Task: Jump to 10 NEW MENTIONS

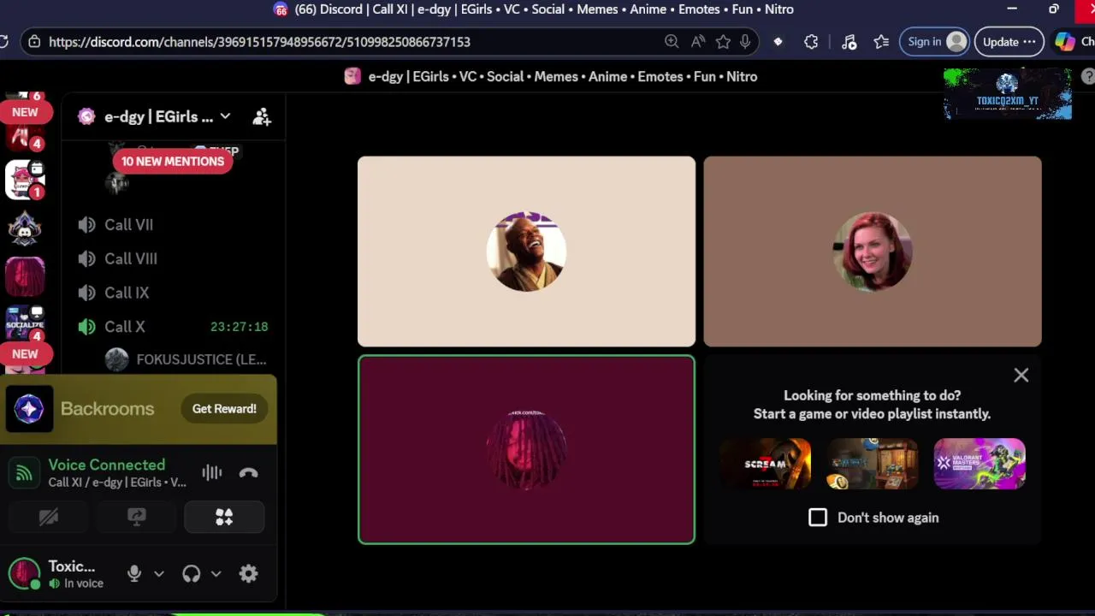Action: [173, 162]
